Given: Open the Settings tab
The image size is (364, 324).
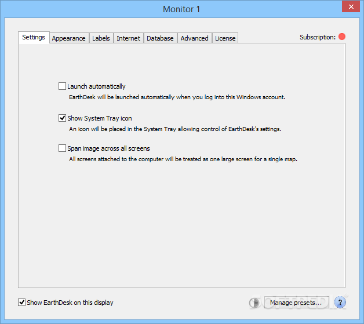Looking at the screenshot, I should click(x=34, y=37).
